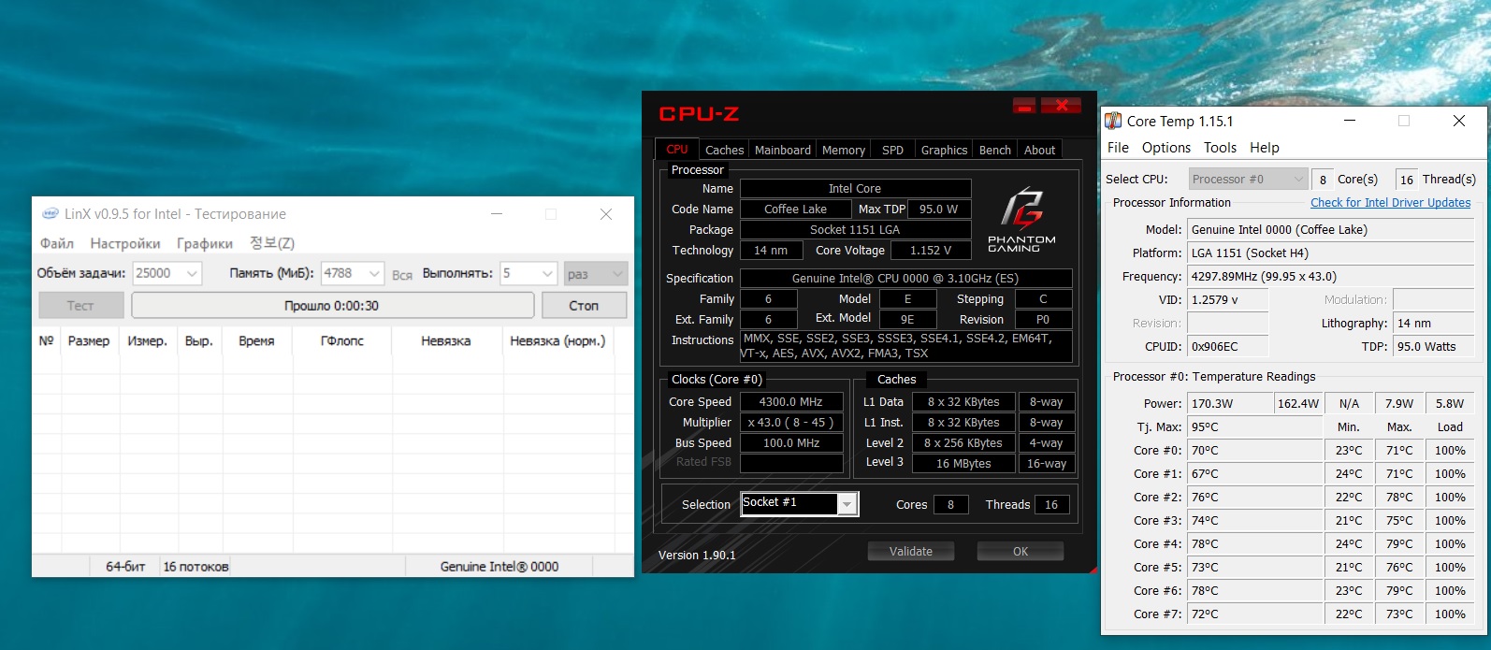Switch to the About tab in CPU-Z
Screen dimensions: 1491x650
[1039, 150]
